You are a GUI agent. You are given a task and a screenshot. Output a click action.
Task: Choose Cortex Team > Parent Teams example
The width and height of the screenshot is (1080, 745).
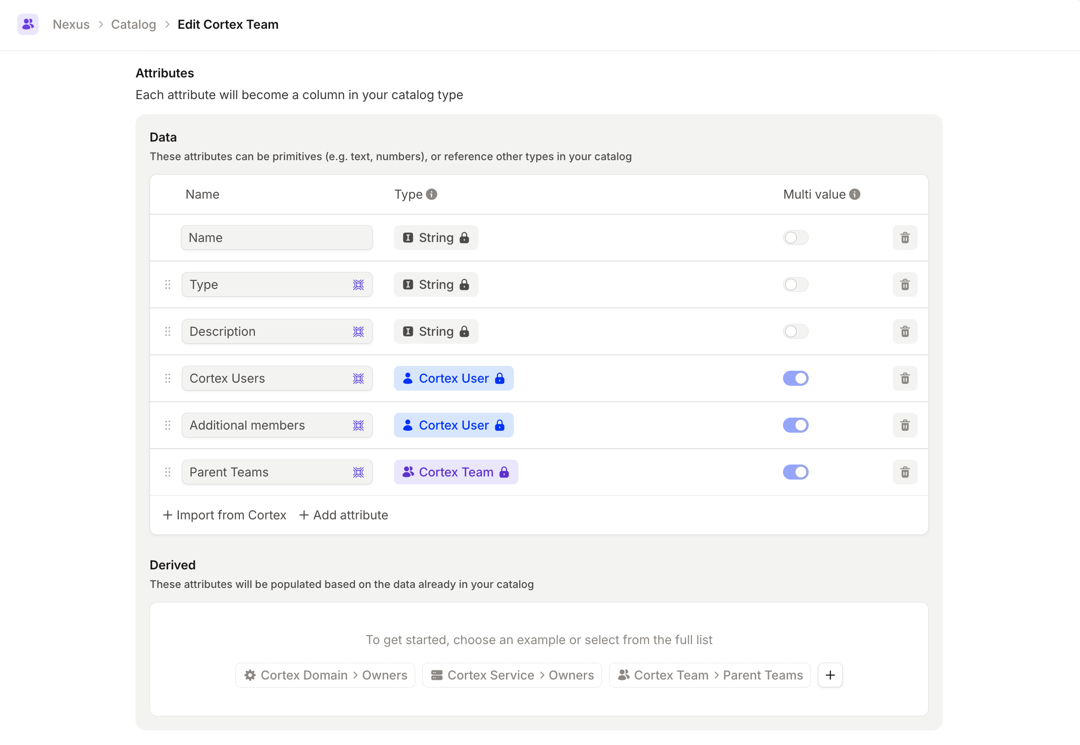[x=710, y=675]
